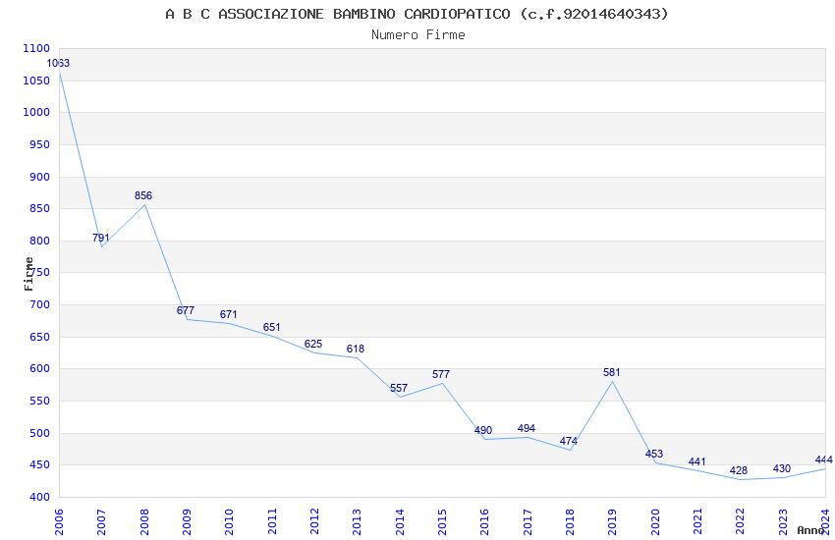Click the y-axis value 850
835x540 pixels.
click(x=39, y=208)
